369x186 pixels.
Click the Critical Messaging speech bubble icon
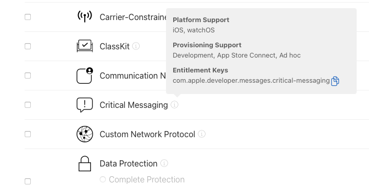pos(85,105)
